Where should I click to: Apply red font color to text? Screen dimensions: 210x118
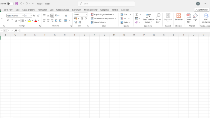[36, 20]
